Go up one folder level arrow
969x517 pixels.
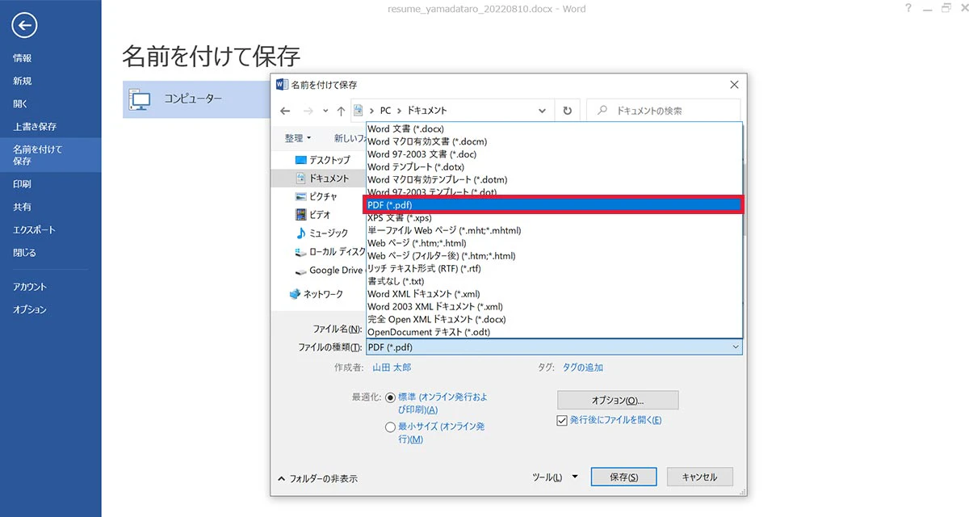tap(342, 111)
